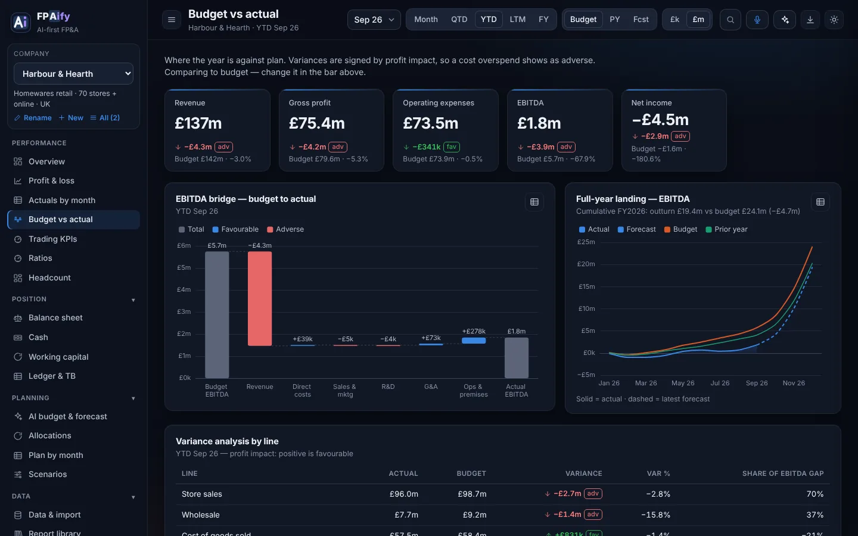Click the Rename company link
This screenshot has height=536, width=858.
click(x=33, y=118)
